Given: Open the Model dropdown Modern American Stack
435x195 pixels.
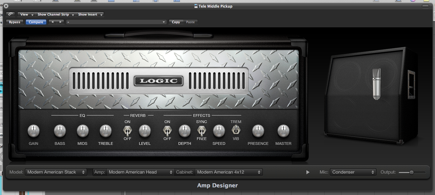Looking at the screenshot, I should click(56, 172).
